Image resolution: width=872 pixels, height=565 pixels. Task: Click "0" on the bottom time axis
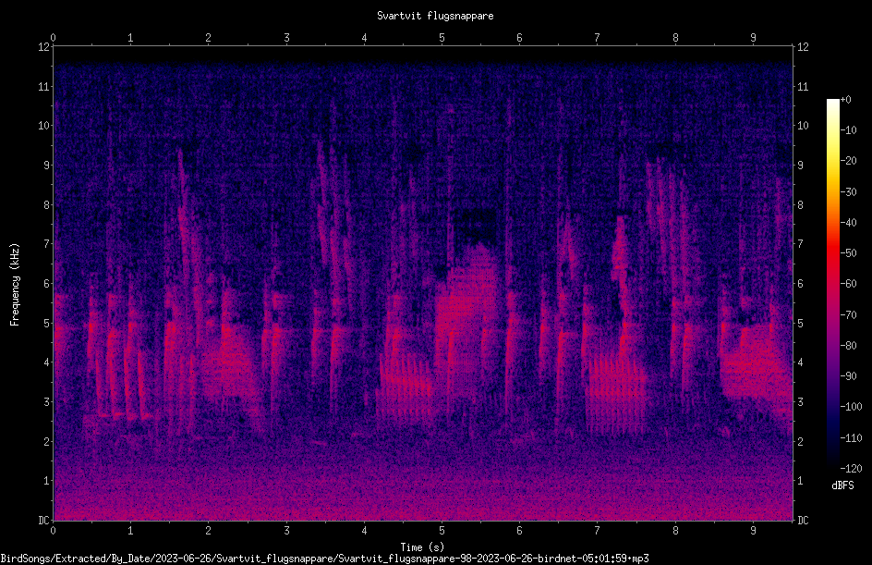pos(53,531)
